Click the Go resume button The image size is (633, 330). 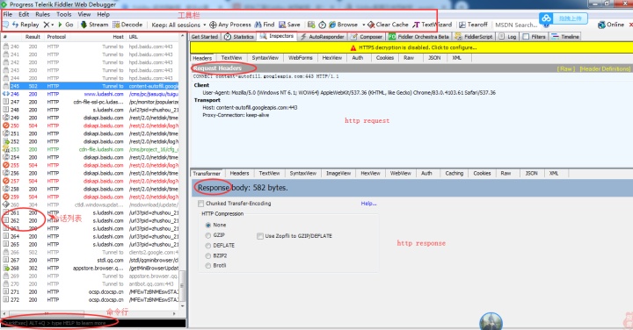(x=65, y=25)
